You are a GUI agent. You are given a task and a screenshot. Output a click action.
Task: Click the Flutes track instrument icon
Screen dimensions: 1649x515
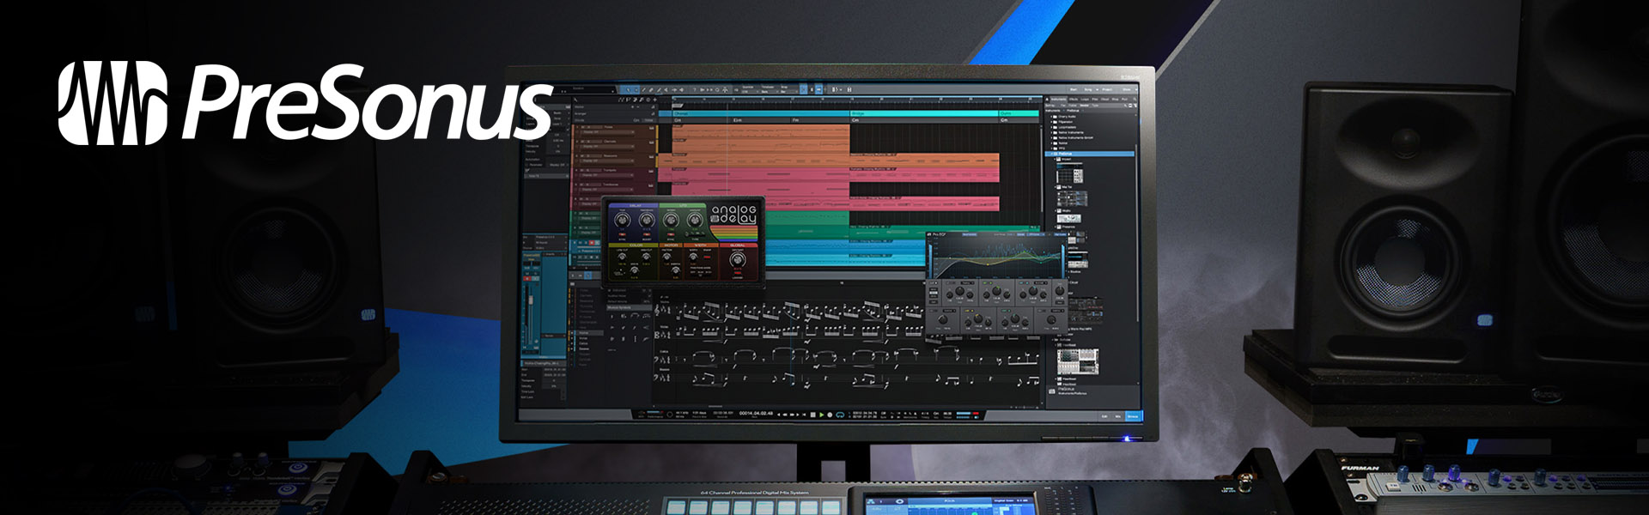pos(653,129)
